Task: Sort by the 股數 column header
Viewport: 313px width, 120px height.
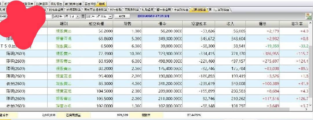Action: tap(127, 24)
